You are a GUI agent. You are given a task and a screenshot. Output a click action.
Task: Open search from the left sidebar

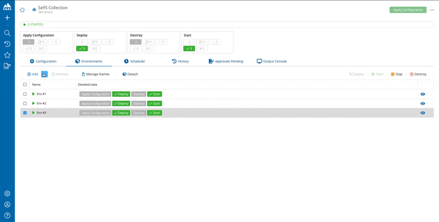(7, 33)
